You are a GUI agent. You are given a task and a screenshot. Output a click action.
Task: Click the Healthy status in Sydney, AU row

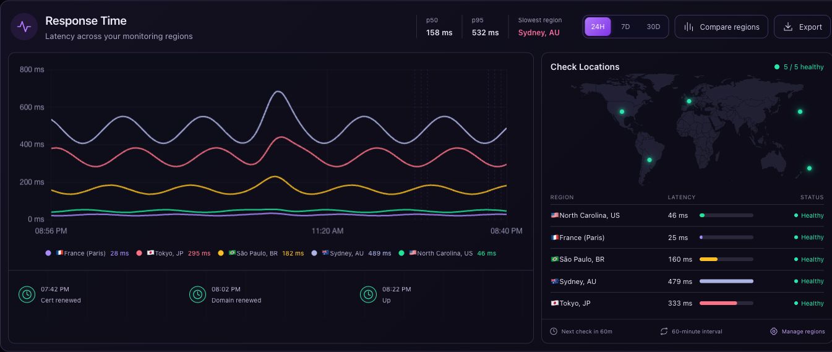[x=809, y=281]
